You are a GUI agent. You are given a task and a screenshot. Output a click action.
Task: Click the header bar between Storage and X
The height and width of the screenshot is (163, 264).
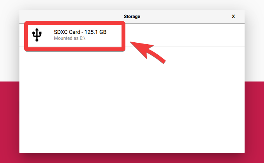186,17
